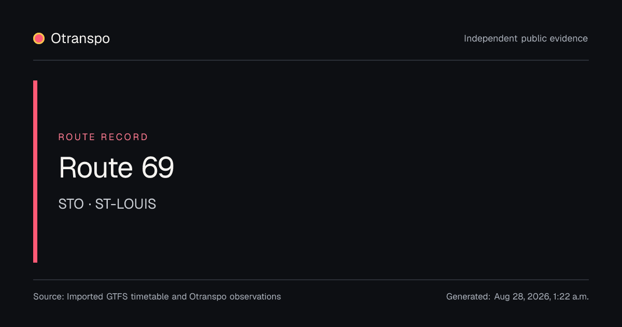Click the pink vertical accent bar
This screenshot has width=622, height=327.
point(35,171)
